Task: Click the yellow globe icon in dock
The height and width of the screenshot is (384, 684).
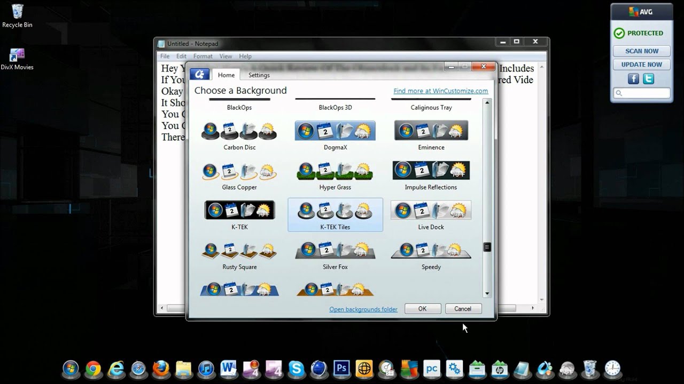Action: [x=364, y=369]
